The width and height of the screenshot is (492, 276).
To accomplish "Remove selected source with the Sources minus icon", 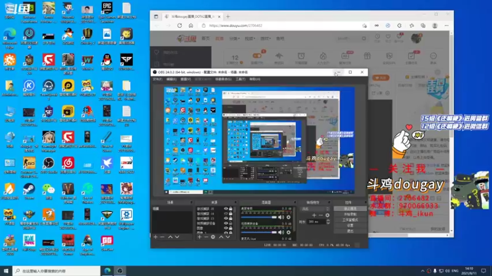I will pos(206,237).
